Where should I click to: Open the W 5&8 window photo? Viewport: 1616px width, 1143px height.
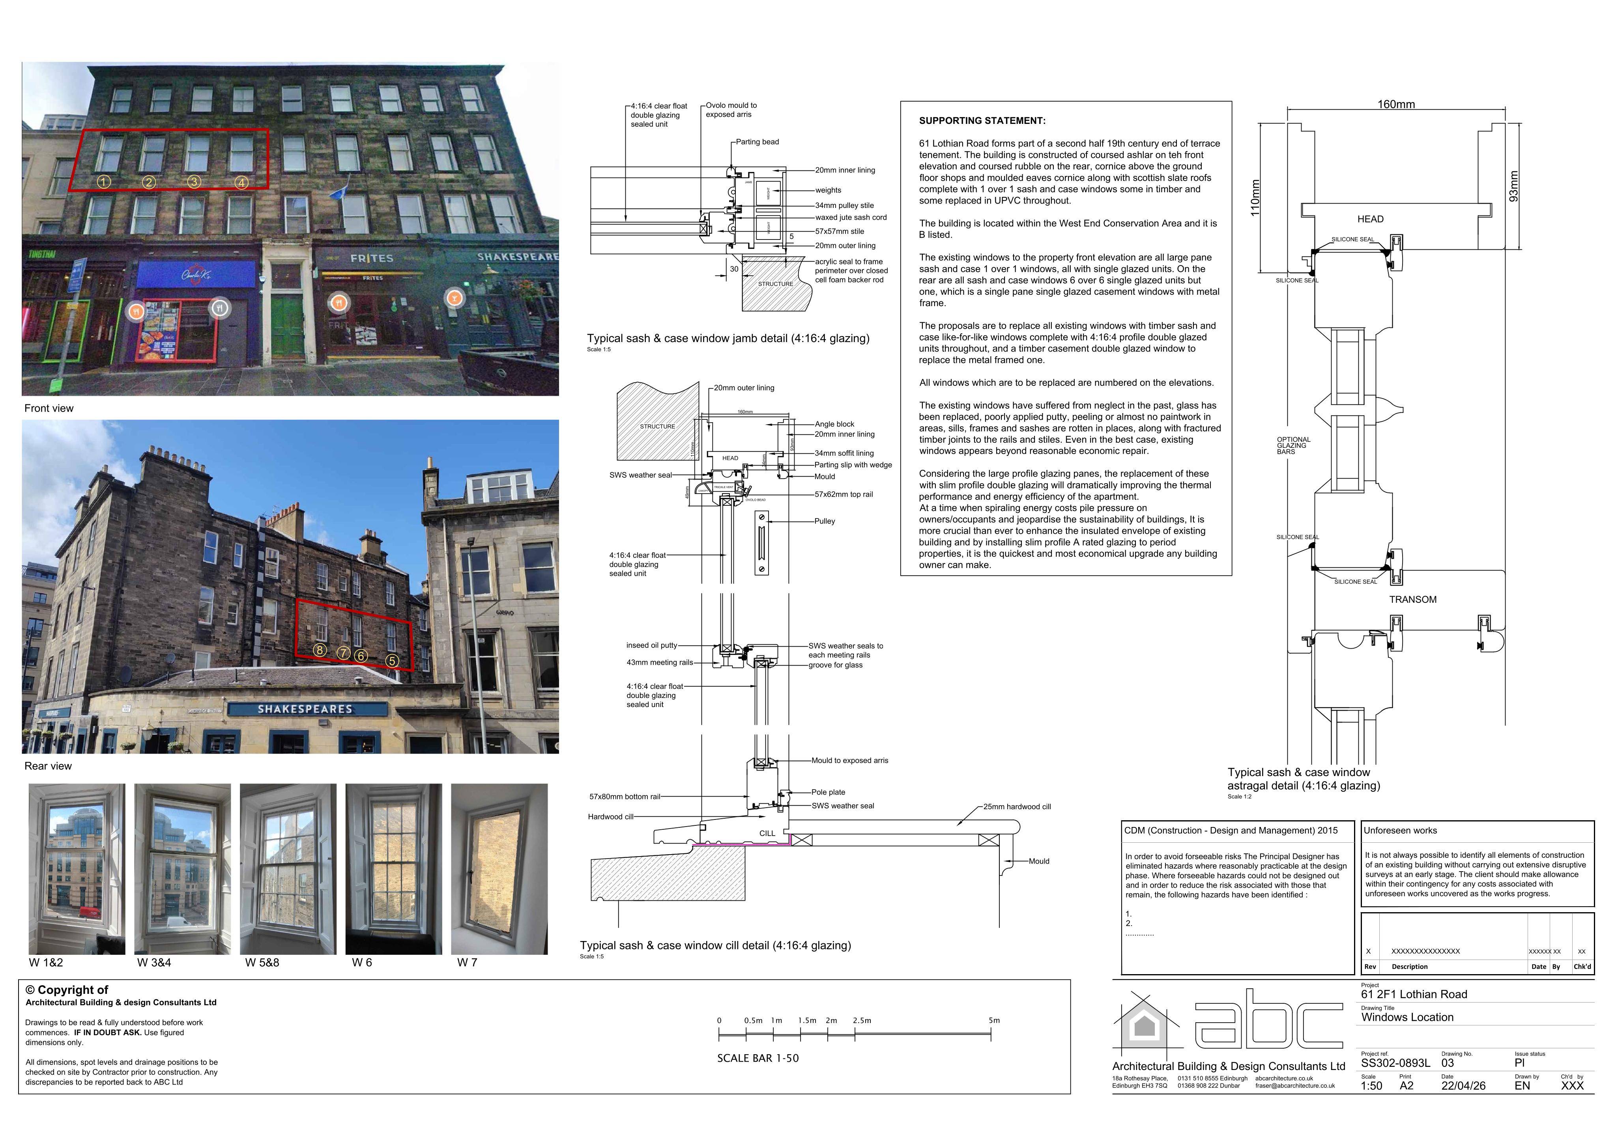point(288,868)
